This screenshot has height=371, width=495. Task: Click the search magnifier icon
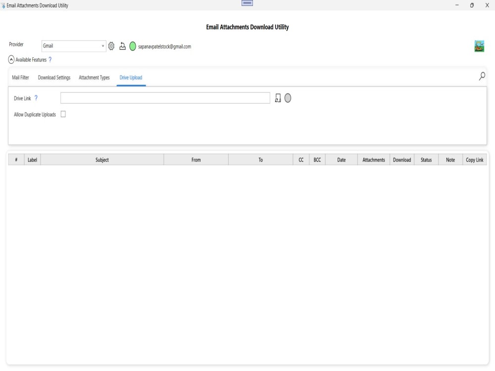point(482,76)
